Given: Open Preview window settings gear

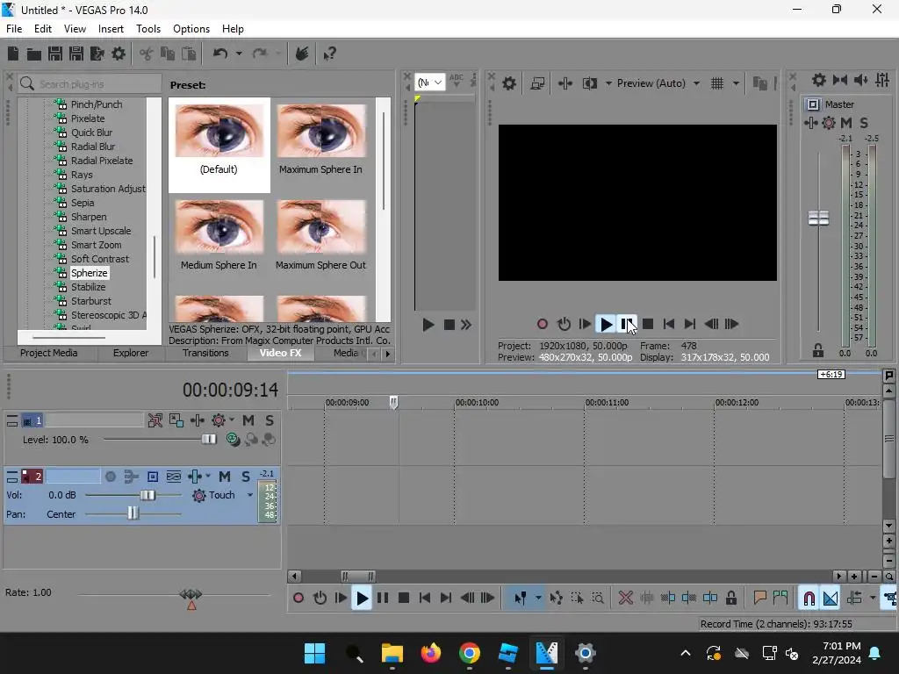Looking at the screenshot, I should tap(508, 83).
